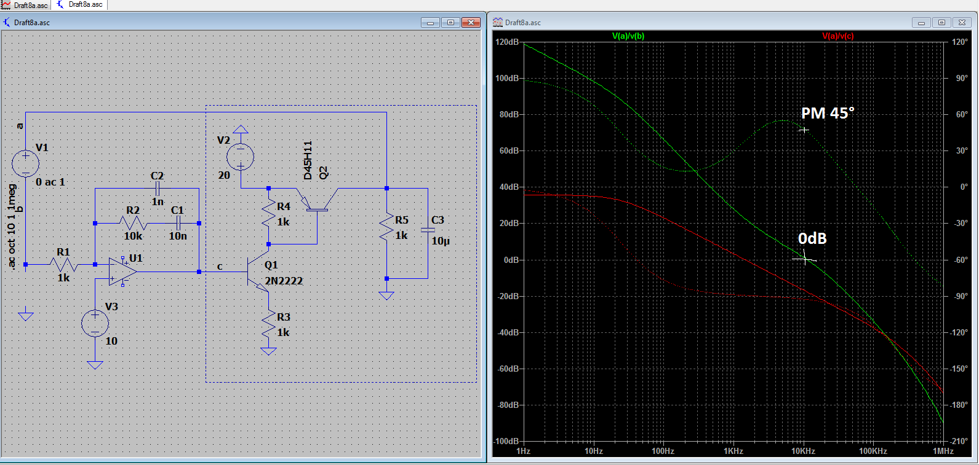The height and width of the screenshot is (465, 979).
Task: Select capacitor C2 symbol
Action: point(158,189)
